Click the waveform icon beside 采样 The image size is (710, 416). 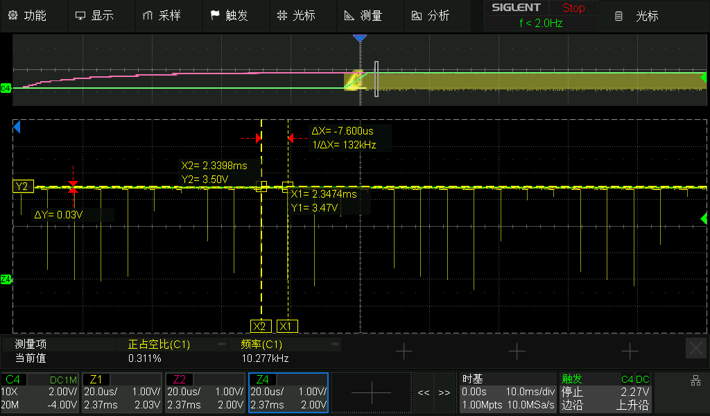(x=148, y=16)
